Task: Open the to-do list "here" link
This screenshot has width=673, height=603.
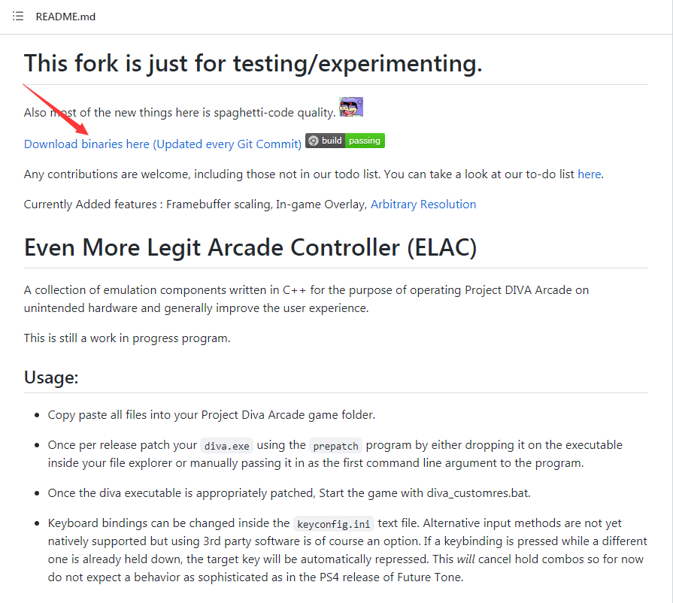Action: (589, 174)
